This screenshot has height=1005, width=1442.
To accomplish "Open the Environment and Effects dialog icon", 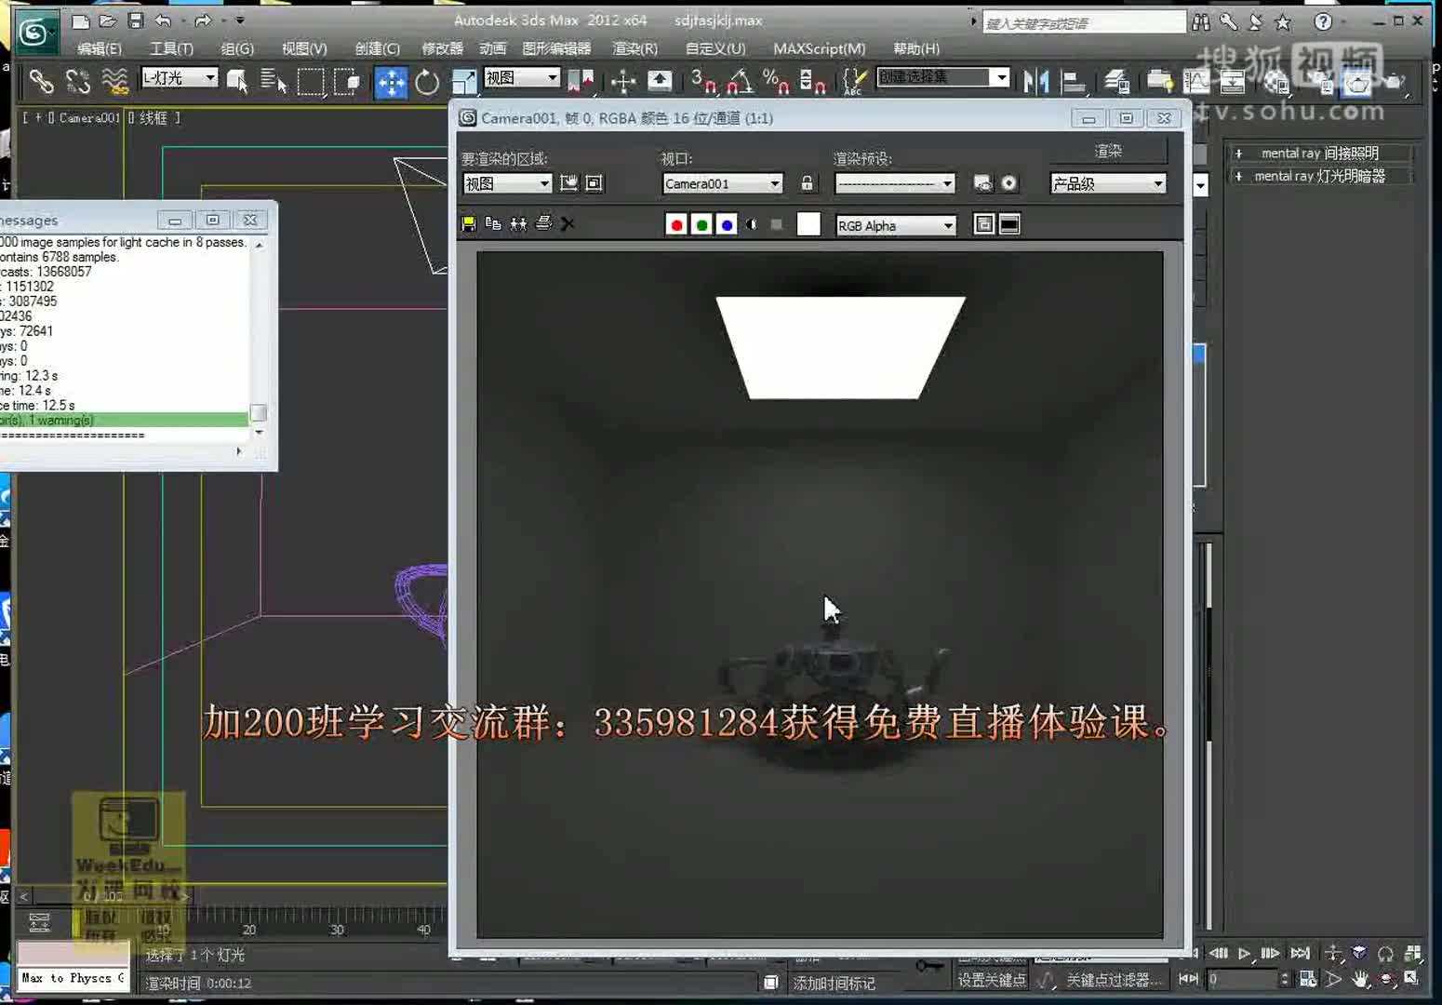I will [x=1009, y=183].
